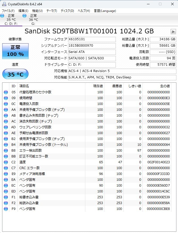Click the SATA/600 transfer mode field

point(92,58)
